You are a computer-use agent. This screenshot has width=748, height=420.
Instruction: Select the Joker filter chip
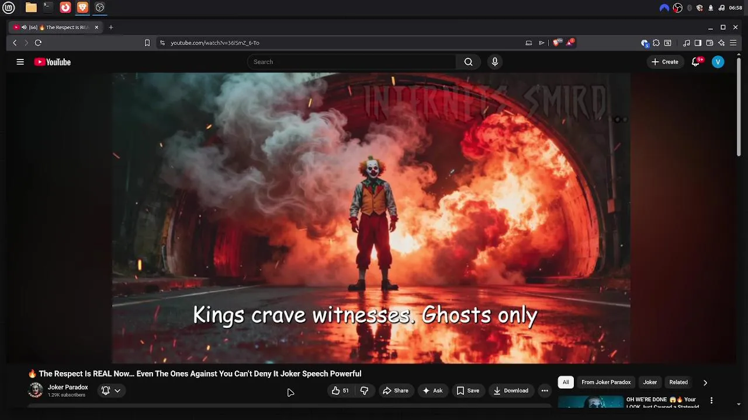point(650,383)
